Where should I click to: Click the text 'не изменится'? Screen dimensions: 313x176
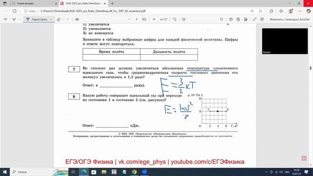coord(101,33)
